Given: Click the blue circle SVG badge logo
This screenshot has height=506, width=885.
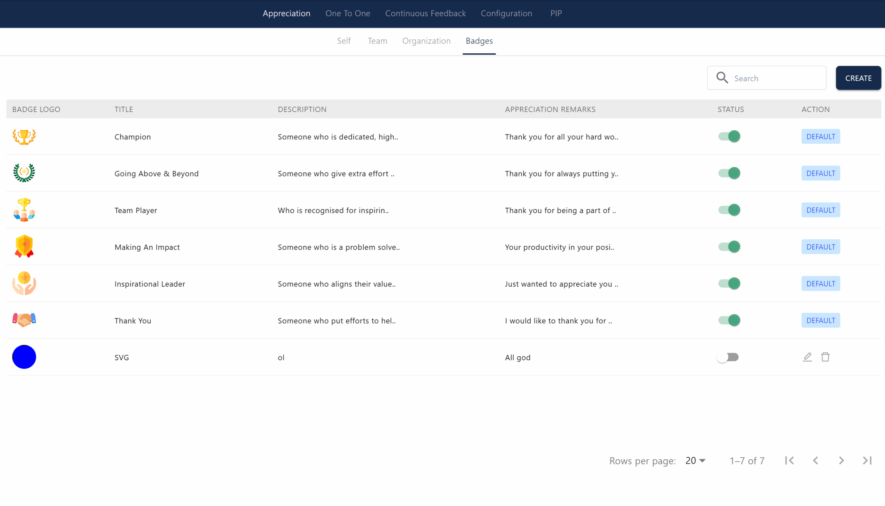Looking at the screenshot, I should 24,357.
